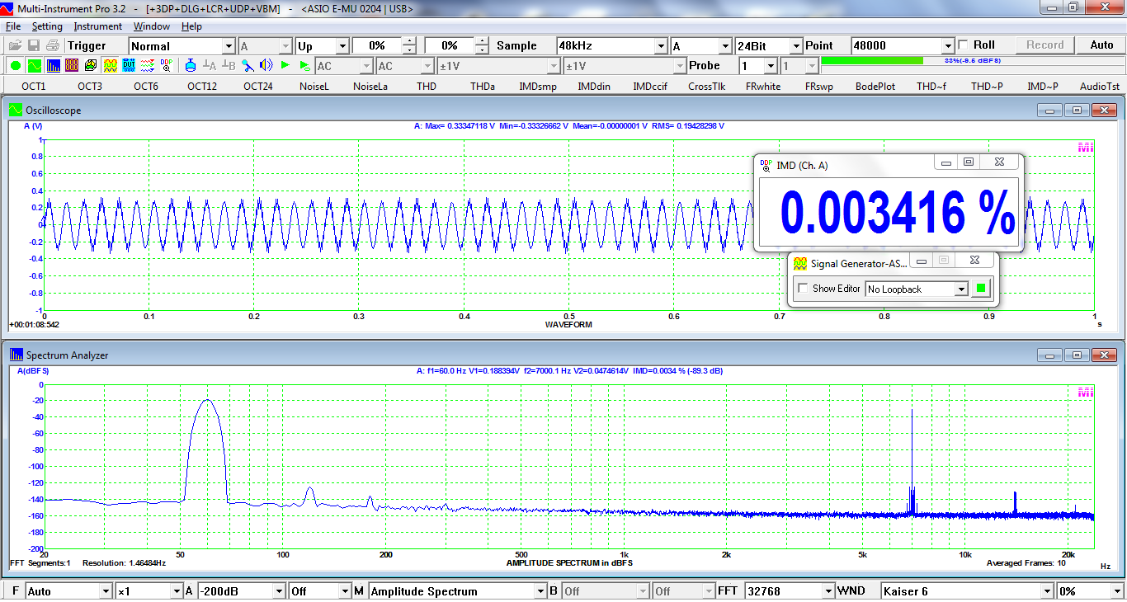This screenshot has height=602, width=1127.
Task: Tick the Show Editor checkbox
Action: point(803,289)
